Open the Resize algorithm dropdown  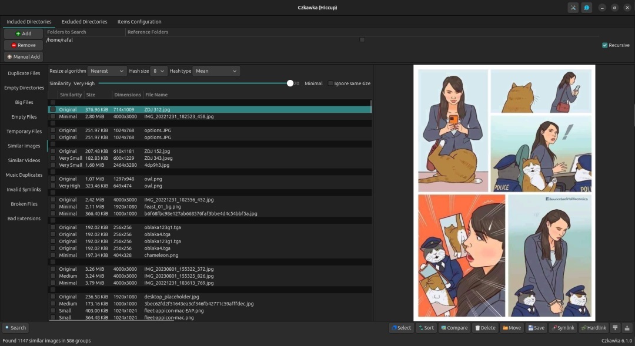tap(107, 70)
